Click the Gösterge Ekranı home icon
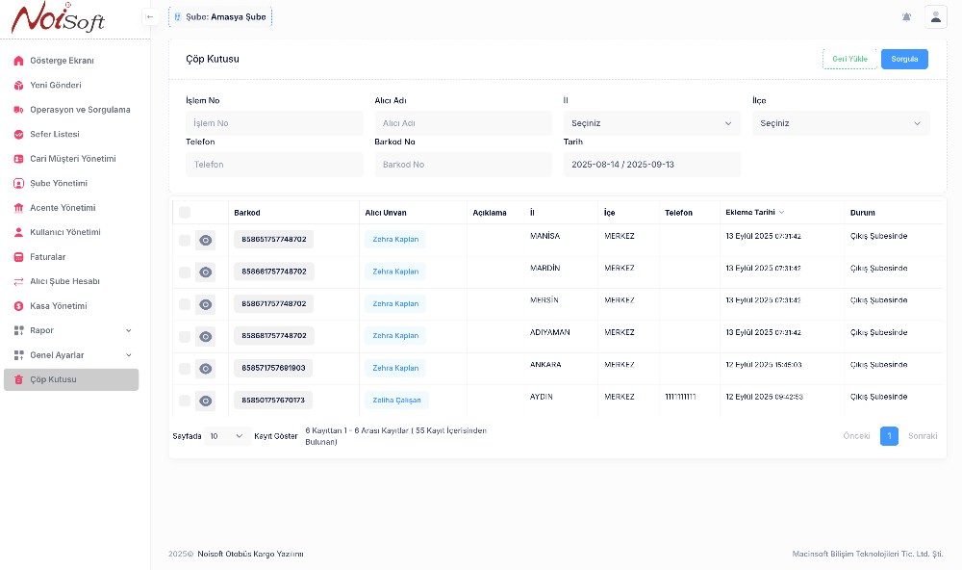 tap(18, 61)
